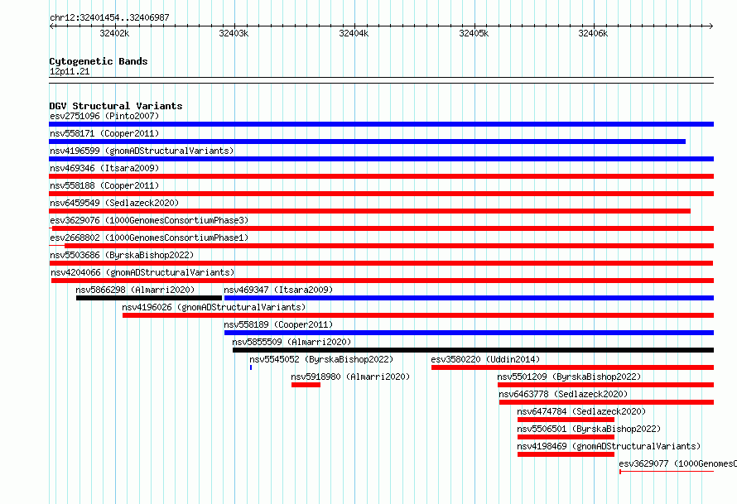This screenshot has width=737, height=504.
Task: Open nsv558188 (Cooper2011) label
Action: pyautogui.click(x=104, y=185)
